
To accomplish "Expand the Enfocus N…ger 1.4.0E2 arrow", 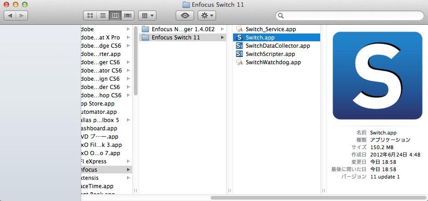I will coord(223,29).
